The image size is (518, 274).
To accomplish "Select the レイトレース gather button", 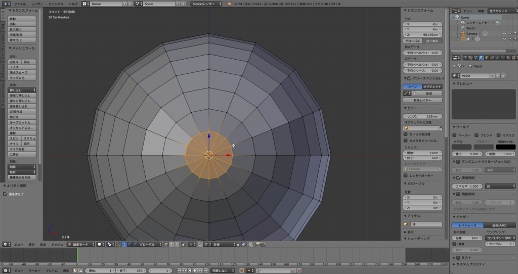I will click(x=467, y=225).
